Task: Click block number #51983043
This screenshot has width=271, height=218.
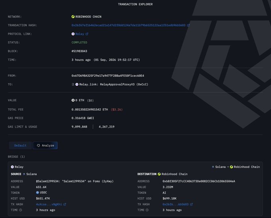Action: [79, 51]
